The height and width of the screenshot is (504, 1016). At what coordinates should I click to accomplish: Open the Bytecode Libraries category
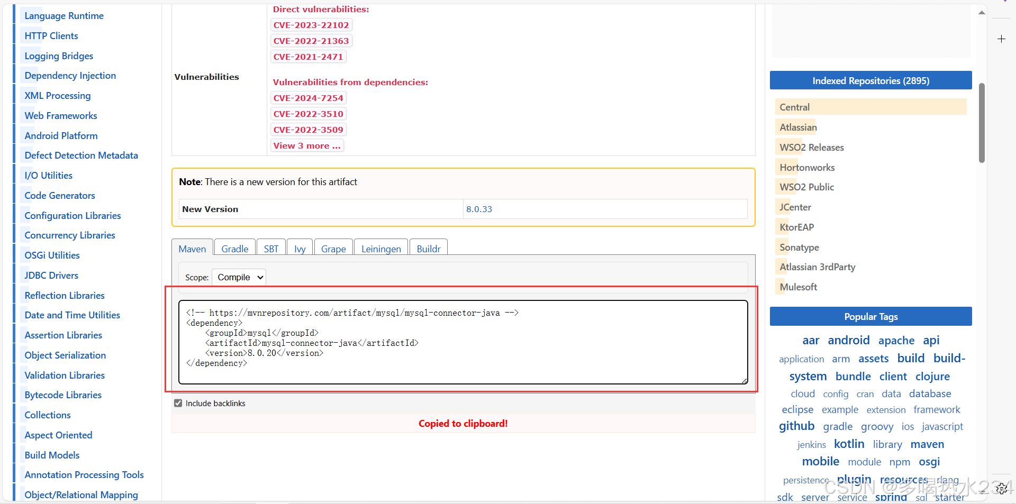point(63,395)
